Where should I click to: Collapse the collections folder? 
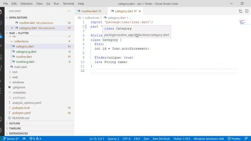click(x=12, y=42)
